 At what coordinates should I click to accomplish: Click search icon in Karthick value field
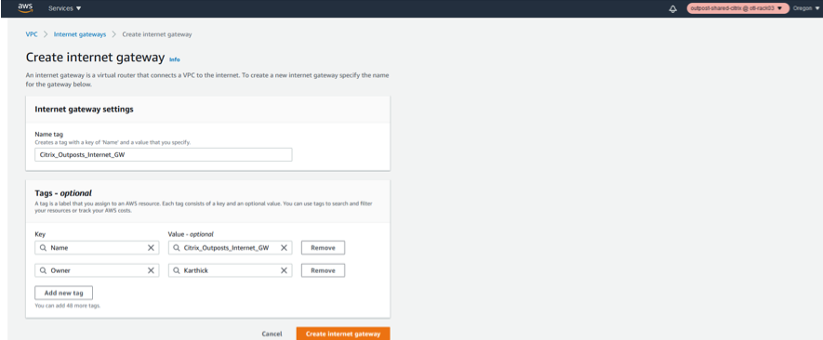177,270
